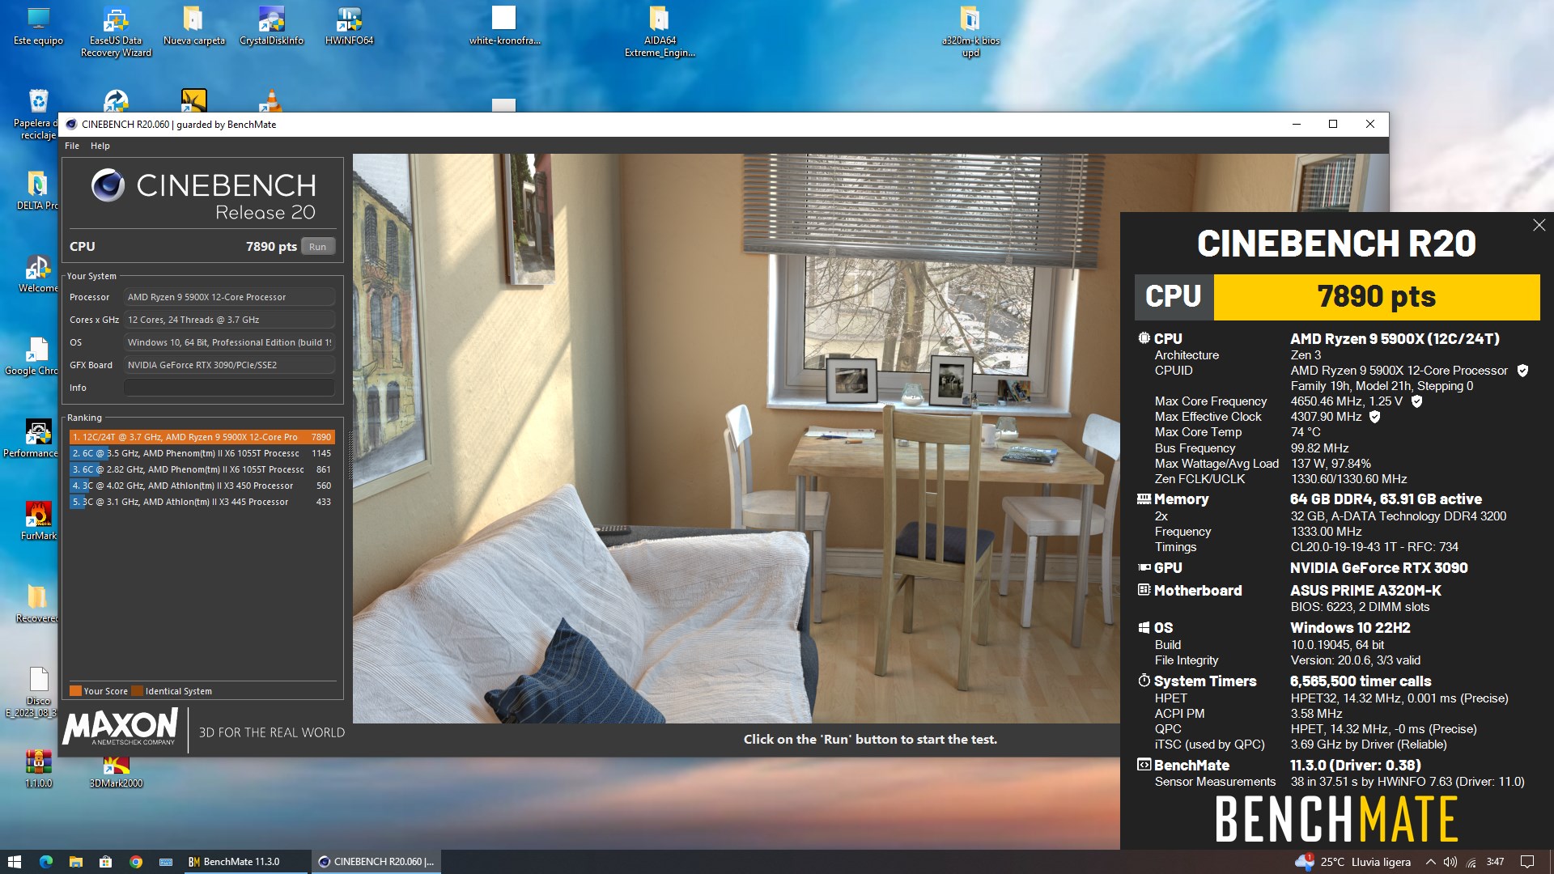Click Windows 10 22H2 OS text
The width and height of the screenshot is (1554, 874).
coord(1350,628)
